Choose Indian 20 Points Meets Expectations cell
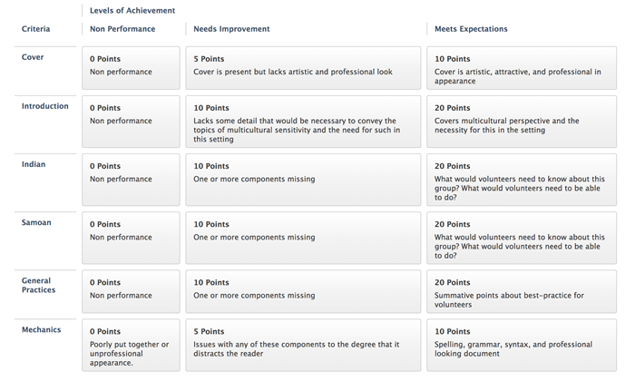The height and width of the screenshot is (381, 635). 527,181
